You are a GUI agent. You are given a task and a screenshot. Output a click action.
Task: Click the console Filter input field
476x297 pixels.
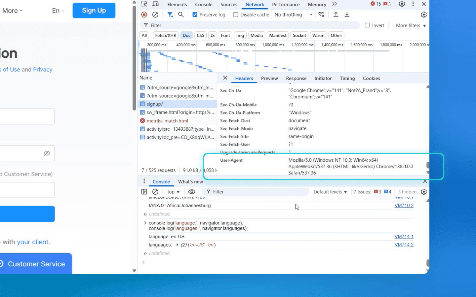coord(256,192)
